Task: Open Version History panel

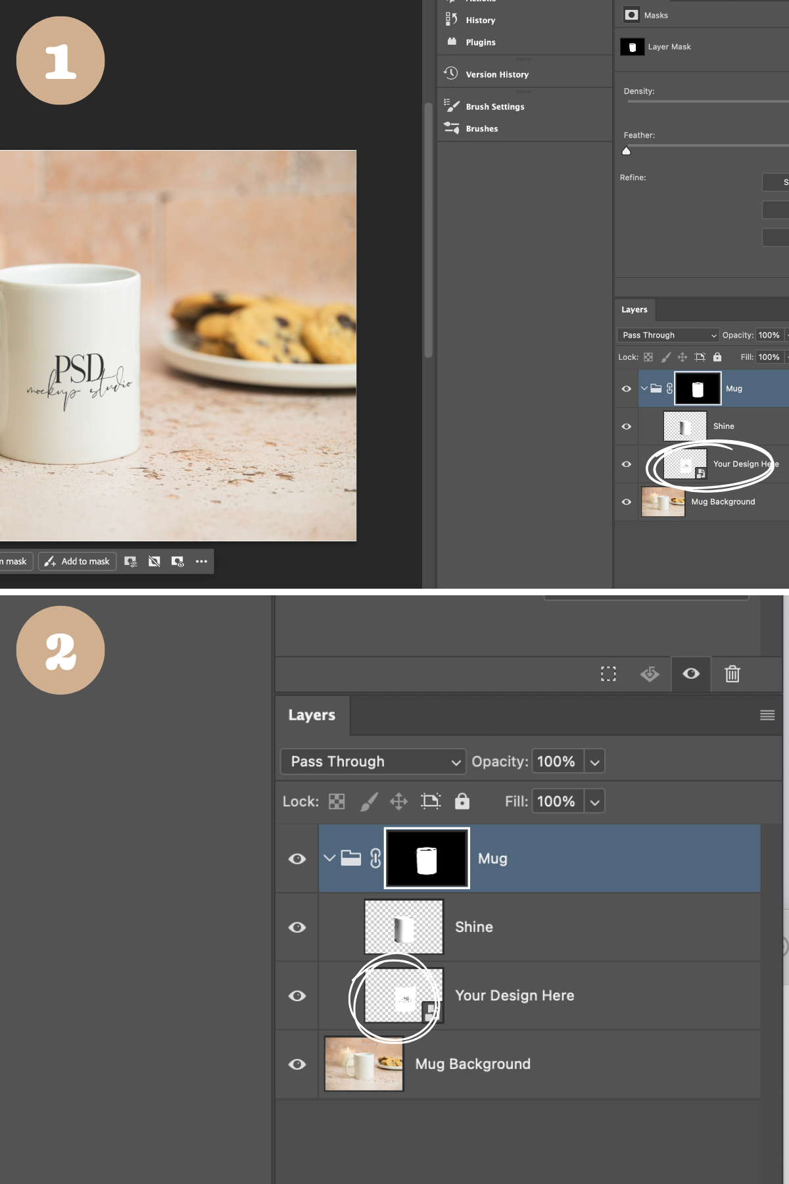Action: pyautogui.click(x=496, y=74)
